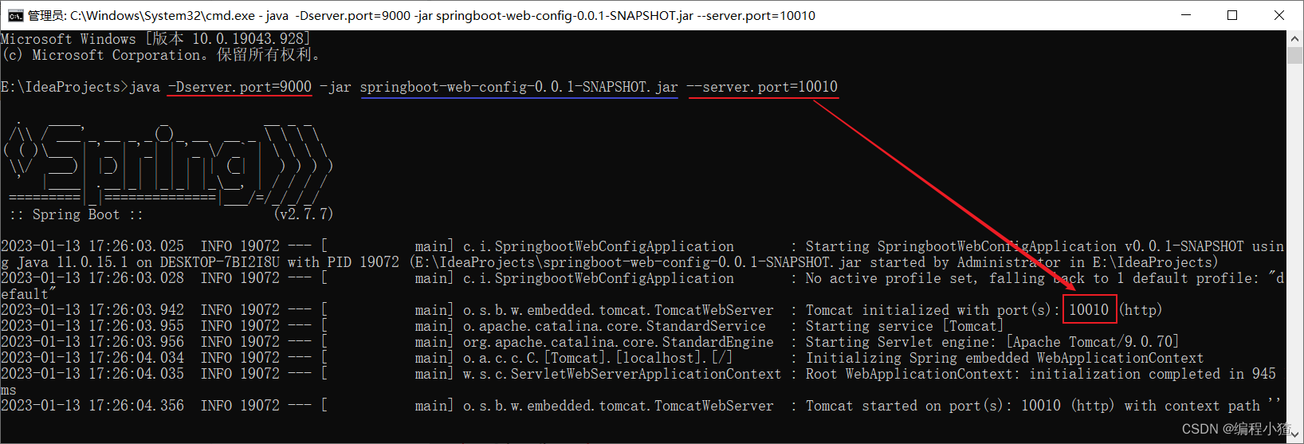Screen dimensions: 1304x444
Task: Click the scrollbar up arrow
Action: (1295, 37)
